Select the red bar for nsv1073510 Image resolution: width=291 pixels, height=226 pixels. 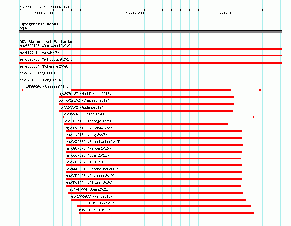[x=146, y=124]
